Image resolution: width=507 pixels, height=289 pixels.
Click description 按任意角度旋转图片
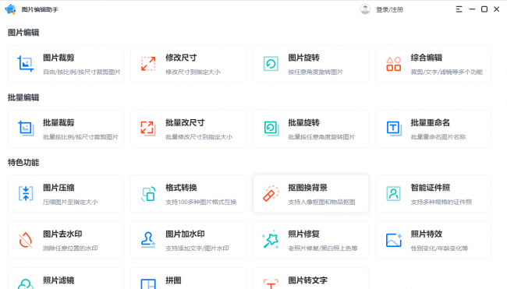(x=315, y=72)
